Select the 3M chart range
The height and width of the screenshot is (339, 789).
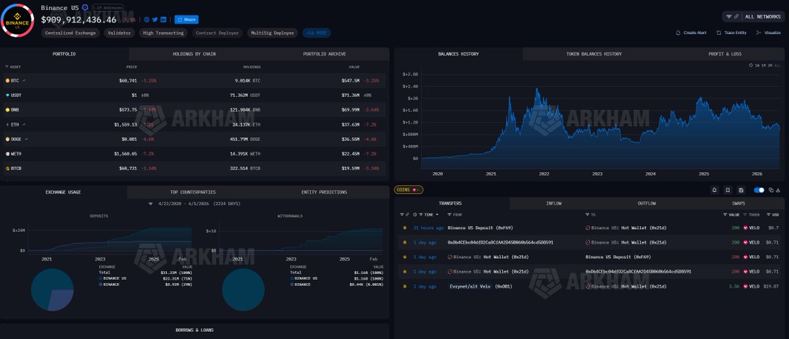771,66
